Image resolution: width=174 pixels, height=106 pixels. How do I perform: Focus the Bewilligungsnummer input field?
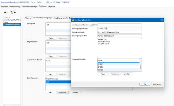[119, 29]
